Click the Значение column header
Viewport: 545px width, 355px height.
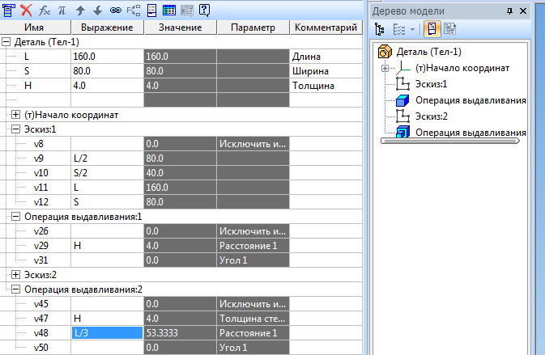click(180, 27)
